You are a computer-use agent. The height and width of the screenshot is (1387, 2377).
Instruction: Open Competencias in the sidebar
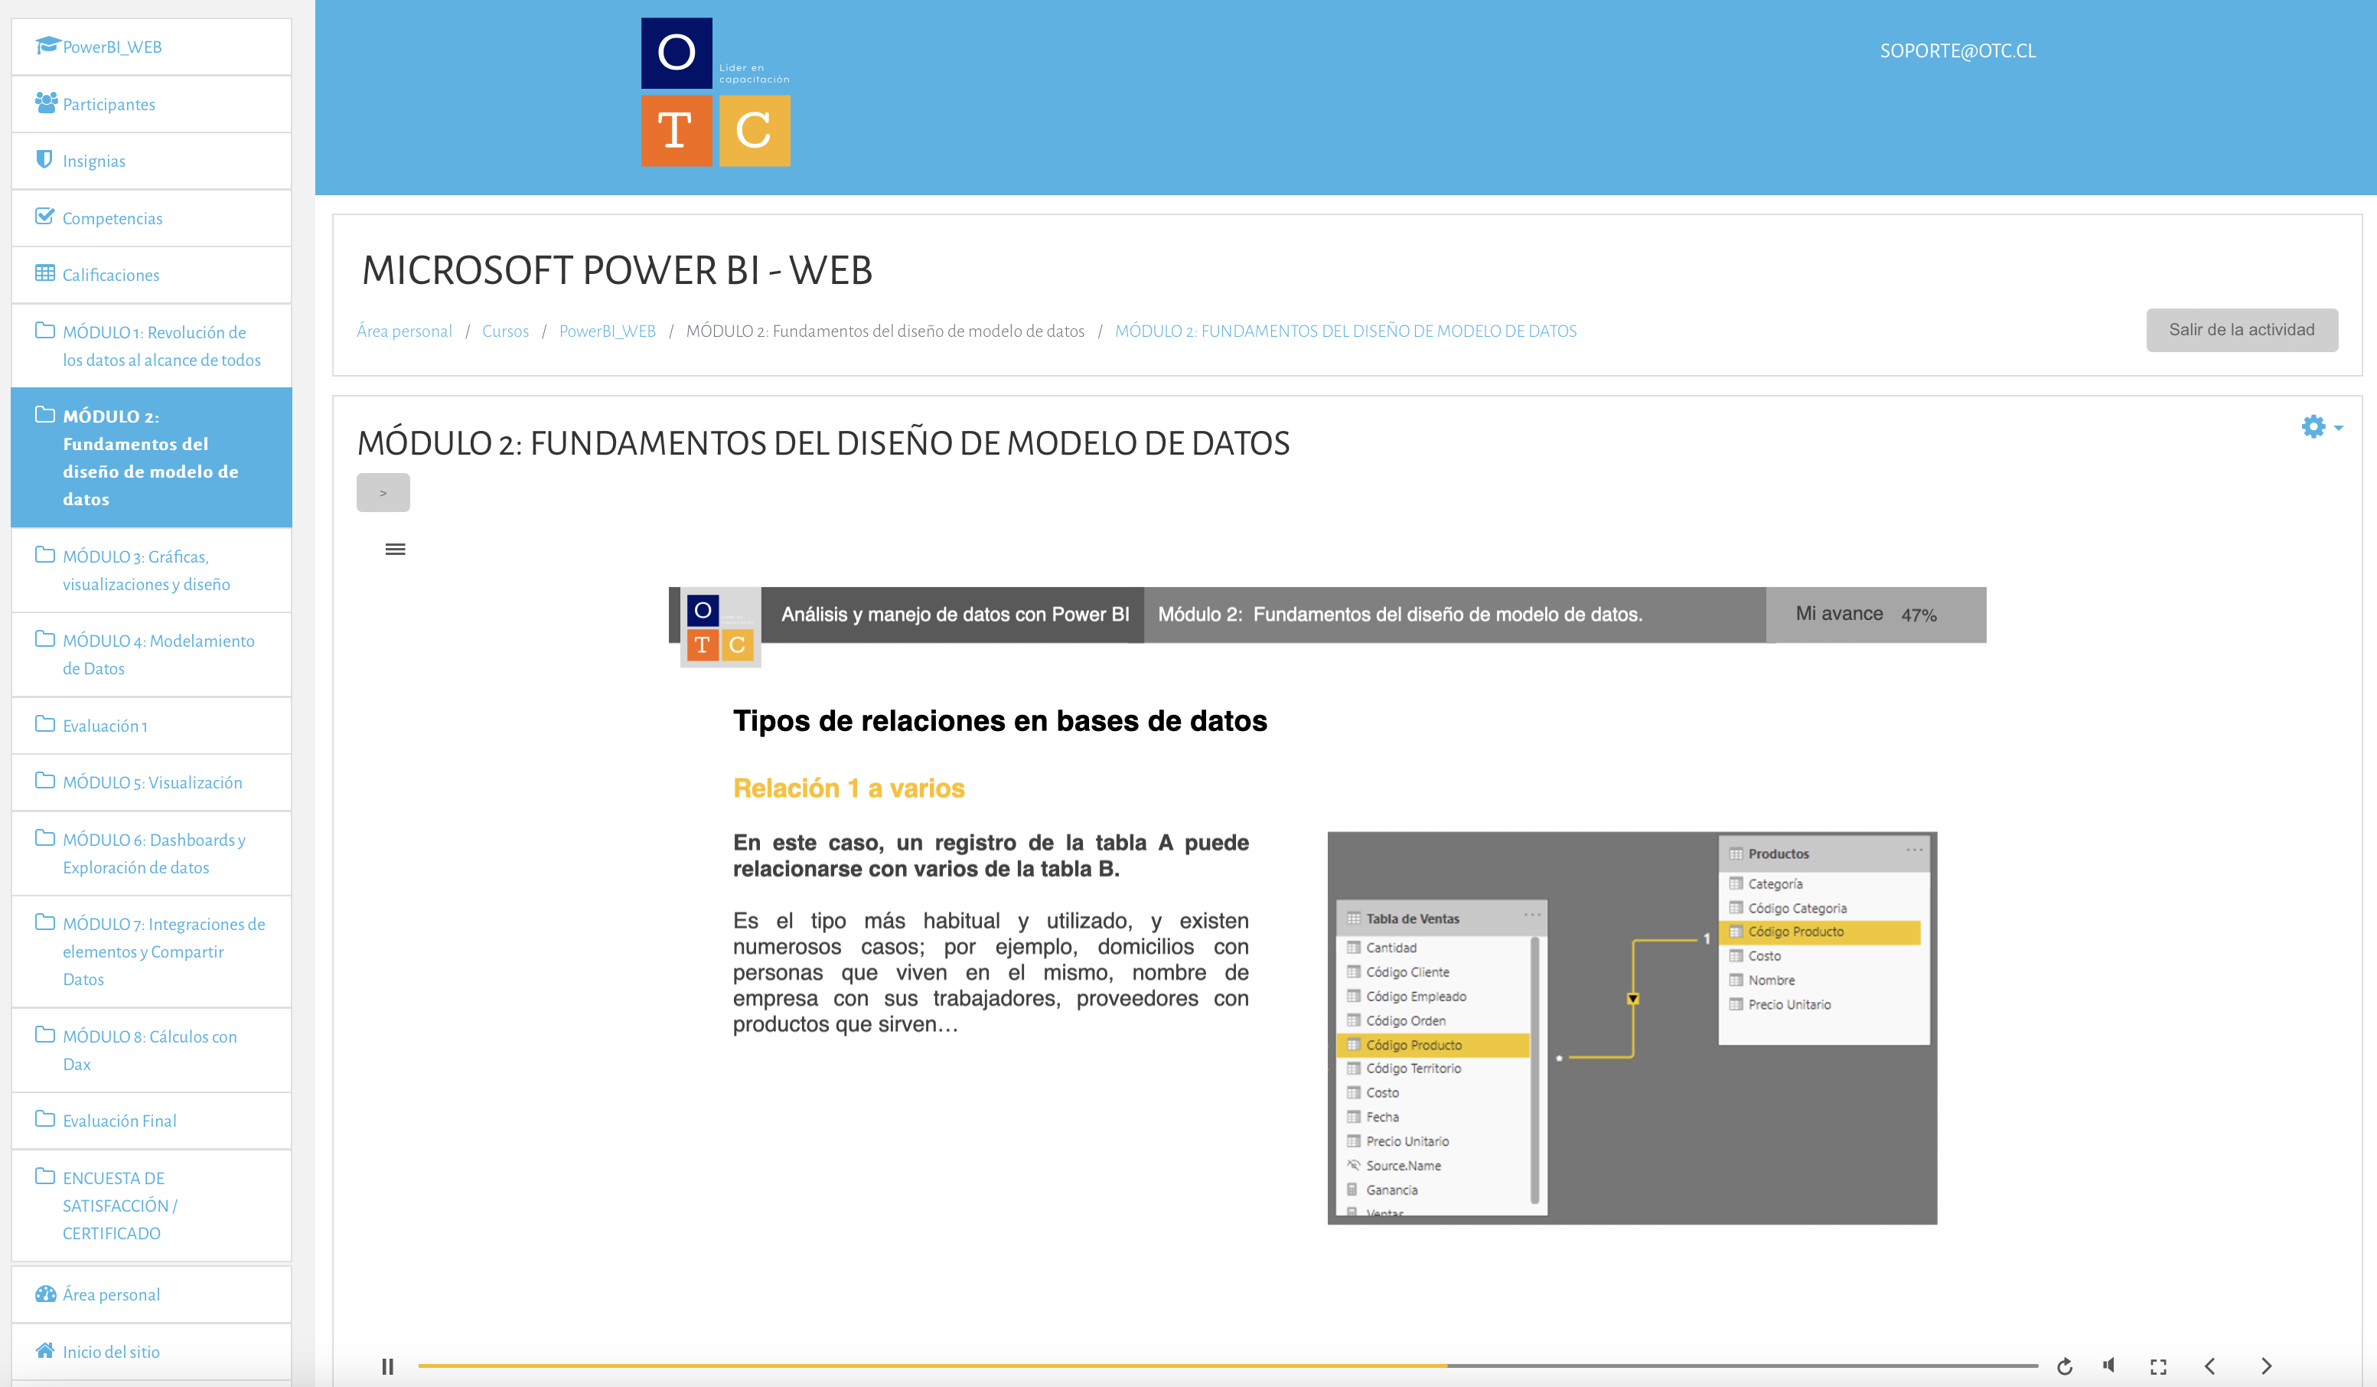[x=151, y=218]
